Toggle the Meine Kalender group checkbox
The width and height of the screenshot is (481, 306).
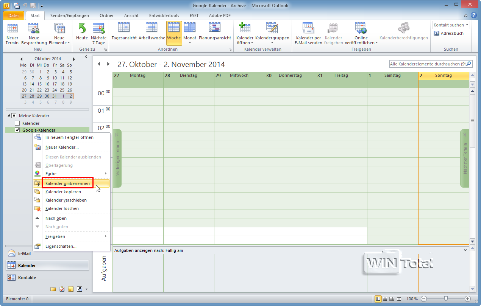(14, 116)
